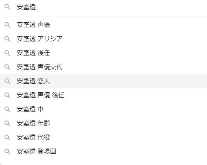
Task: Pick the 安室透 代役 suggestion
Action: point(103,138)
